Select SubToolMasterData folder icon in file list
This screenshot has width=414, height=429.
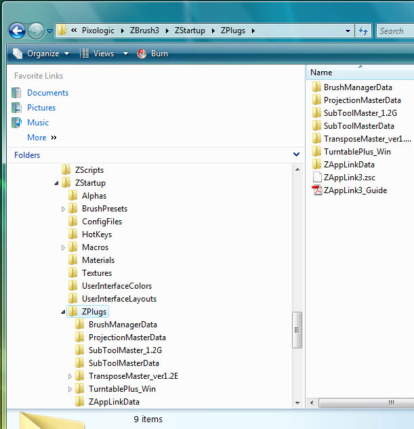(x=316, y=125)
